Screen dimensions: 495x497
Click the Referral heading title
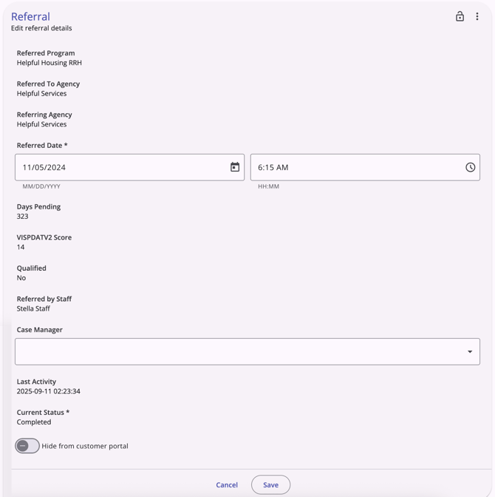point(30,16)
